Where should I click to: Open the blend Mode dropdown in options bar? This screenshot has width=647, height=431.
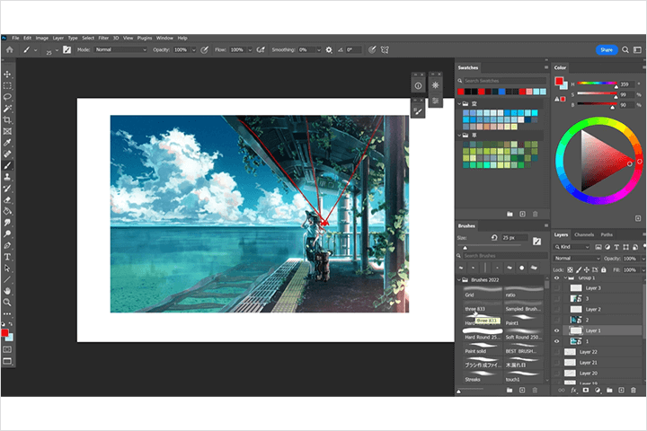click(x=120, y=49)
